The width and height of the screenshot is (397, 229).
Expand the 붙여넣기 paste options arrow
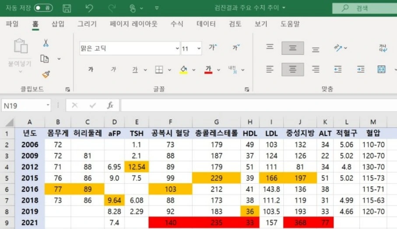point(21,72)
